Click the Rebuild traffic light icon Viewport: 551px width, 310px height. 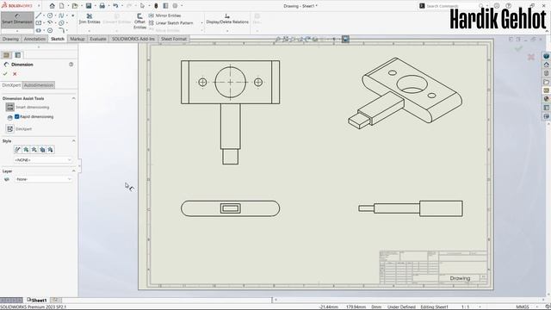[x=156, y=6]
